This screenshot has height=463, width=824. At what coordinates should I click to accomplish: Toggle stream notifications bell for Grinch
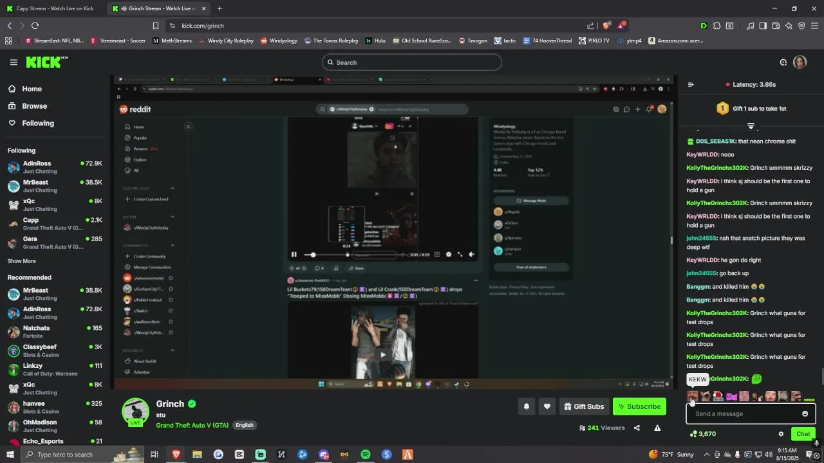pos(526,406)
